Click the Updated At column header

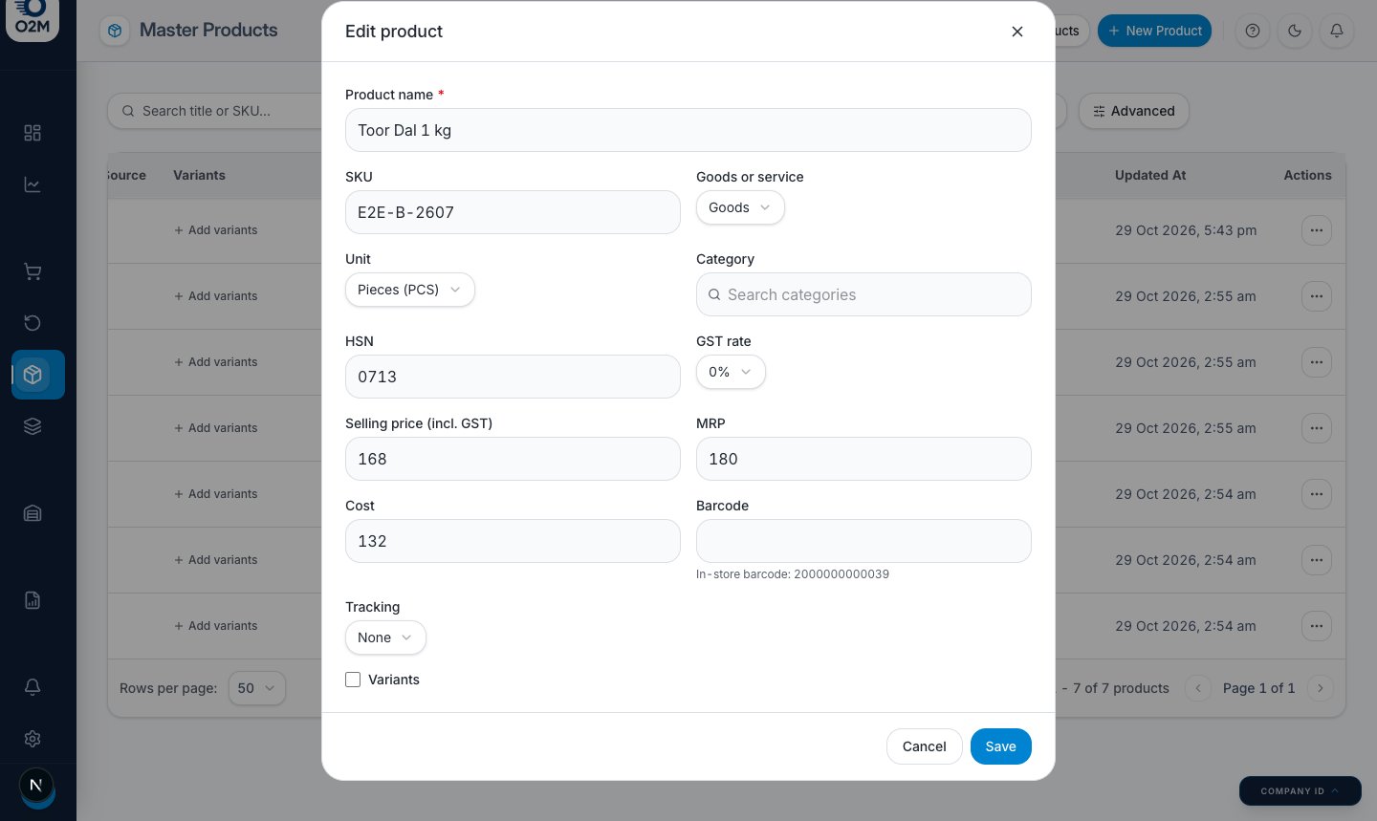click(x=1150, y=175)
